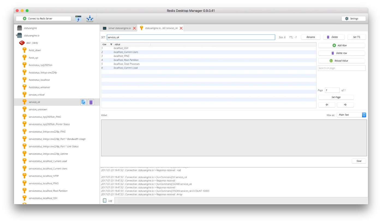Sort by the row column header
This screenshot has width=382, height=224.
[107, 44]
